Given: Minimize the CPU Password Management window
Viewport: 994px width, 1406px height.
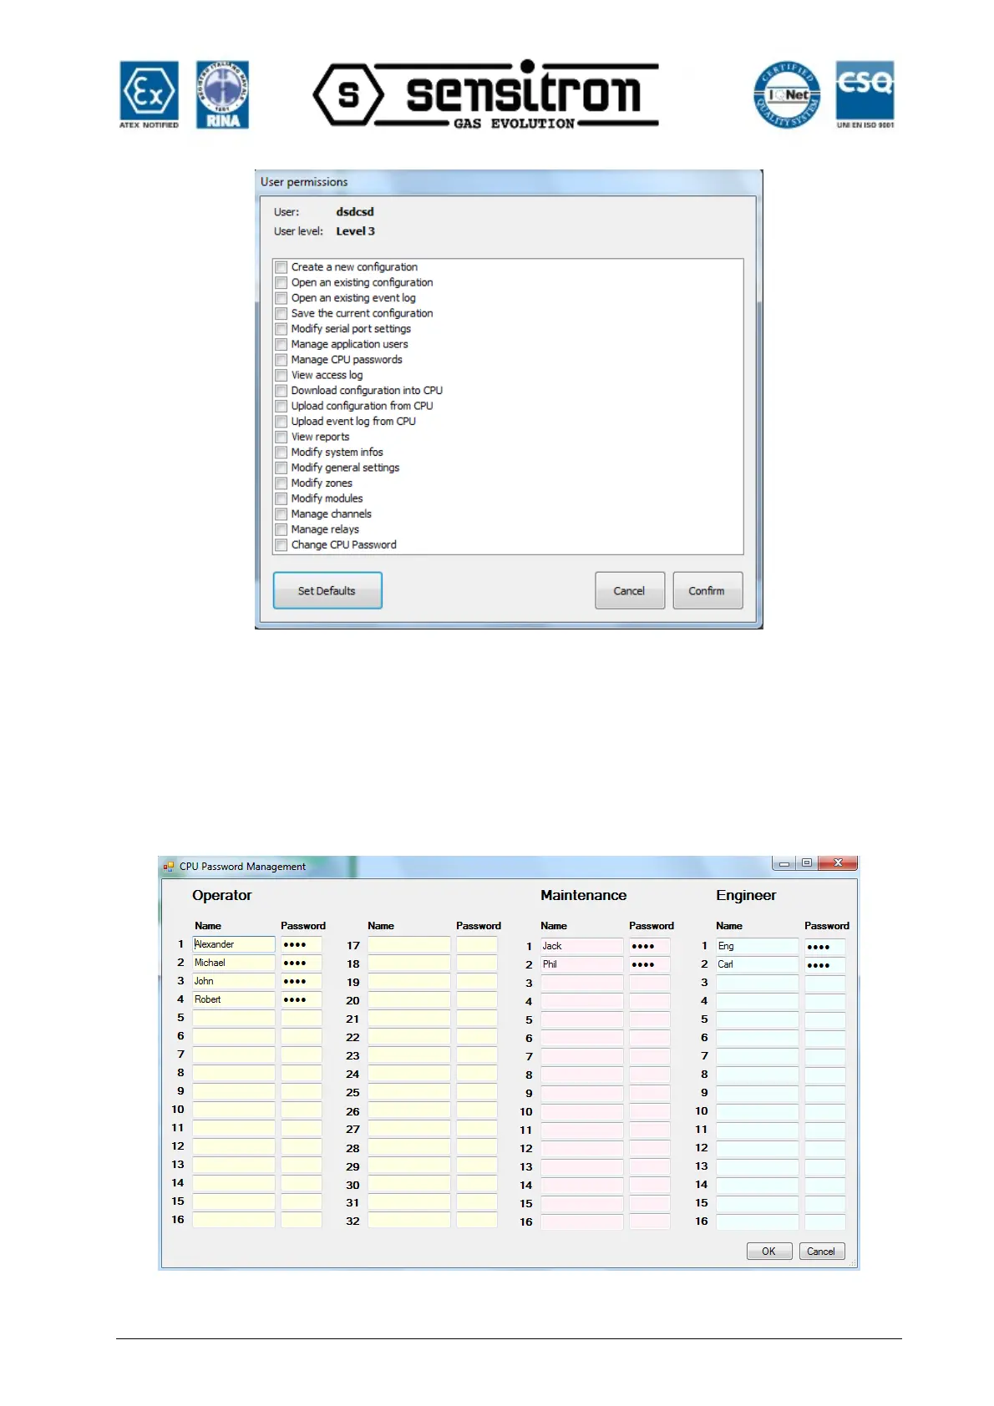Looking at the screenshot, I should pyautogui.click(x=784, y=863).
